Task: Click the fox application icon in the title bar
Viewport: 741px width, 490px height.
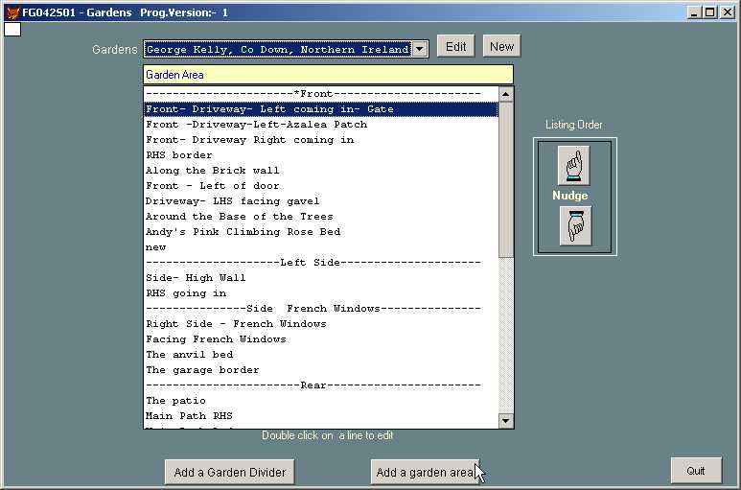Action: 12,12
